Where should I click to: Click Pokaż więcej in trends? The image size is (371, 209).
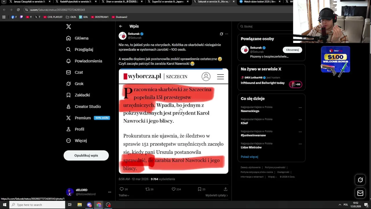coord(249,157)
